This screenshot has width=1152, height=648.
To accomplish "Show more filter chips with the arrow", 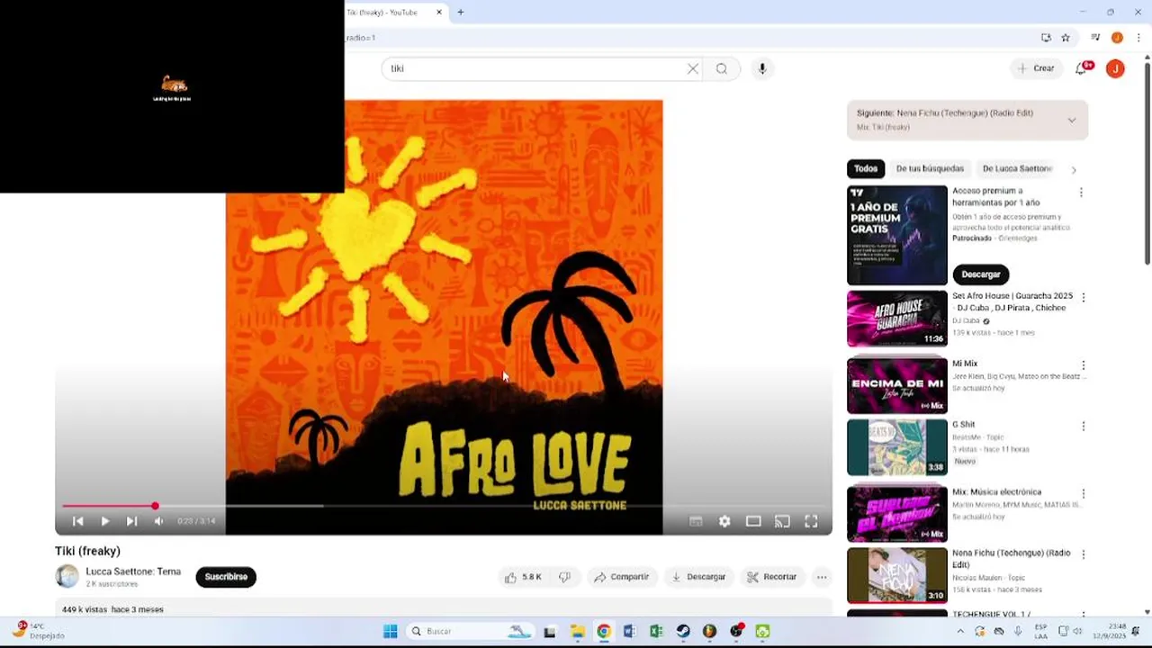I will (x=1074, y=169).
